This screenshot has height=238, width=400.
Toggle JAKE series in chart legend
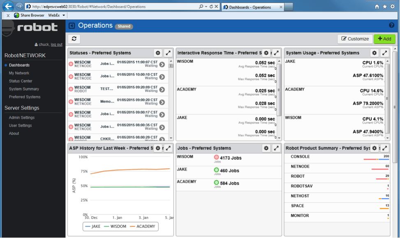coord(93,226)
